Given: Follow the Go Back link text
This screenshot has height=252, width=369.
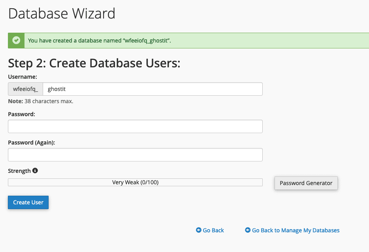Looking at the screenshot, I should click(x=213, y=230).
